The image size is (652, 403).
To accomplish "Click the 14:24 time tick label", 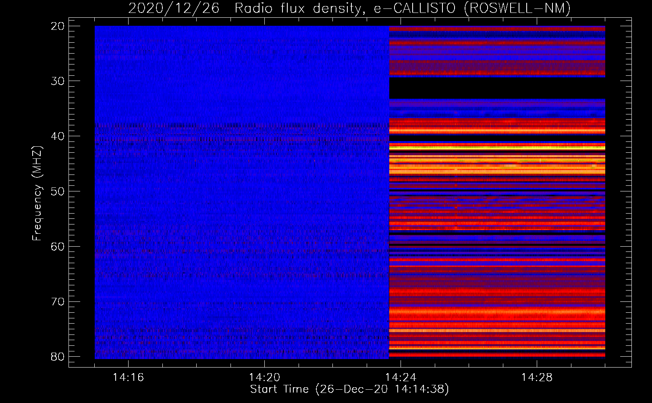I will point(401,378).
